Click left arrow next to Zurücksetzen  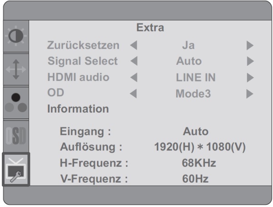pos(134,45)
